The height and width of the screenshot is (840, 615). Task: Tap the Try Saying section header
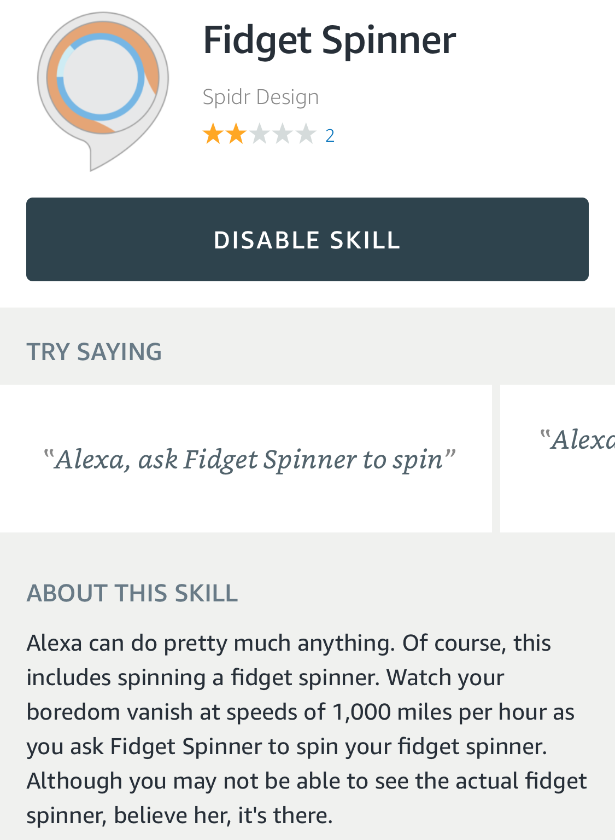pyautogui.click(x=94, y=352)
